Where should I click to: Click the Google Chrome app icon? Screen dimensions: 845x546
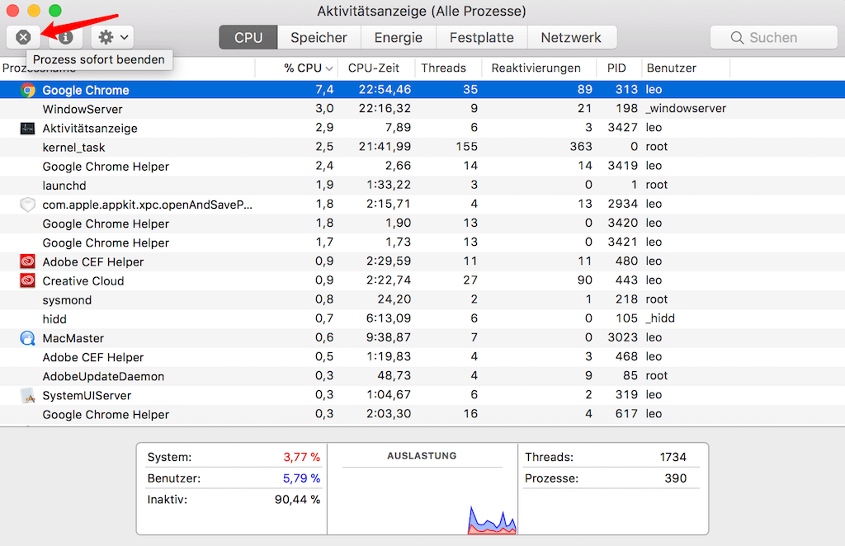click(27, 90)
